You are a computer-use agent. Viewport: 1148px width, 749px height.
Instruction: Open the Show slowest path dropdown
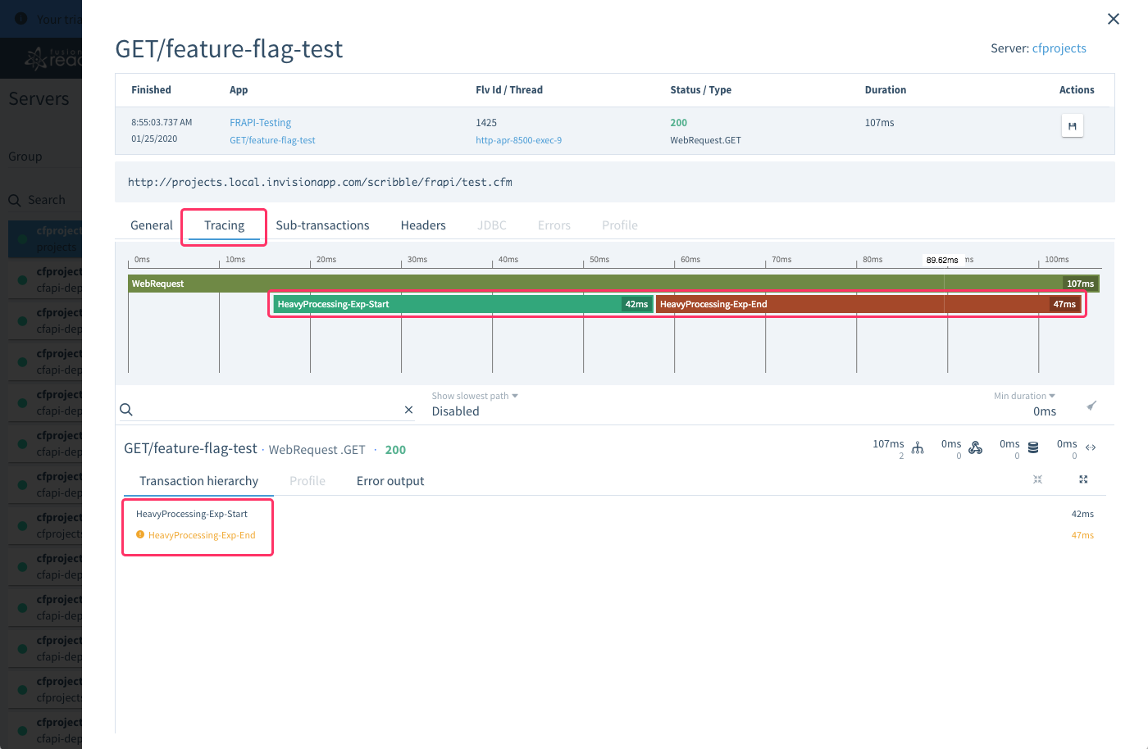(x=475, y=396)
